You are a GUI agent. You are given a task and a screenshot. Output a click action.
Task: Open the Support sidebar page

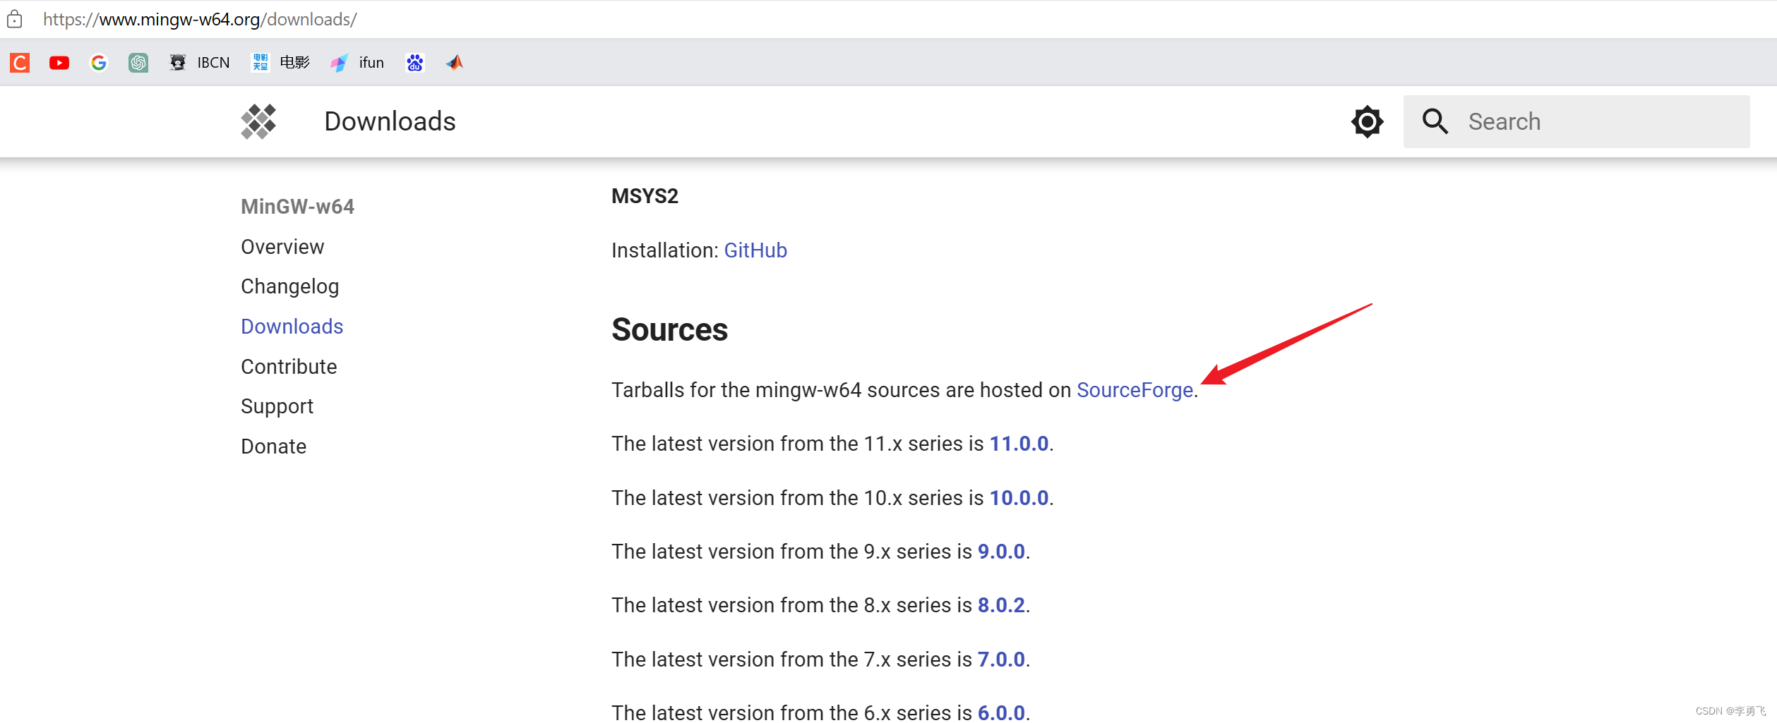click(277, 406)
